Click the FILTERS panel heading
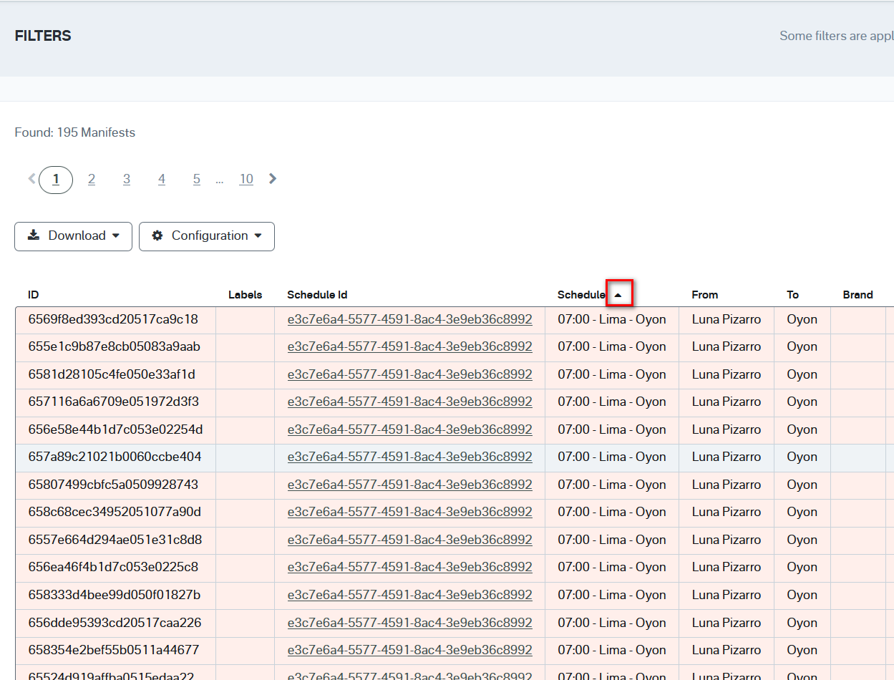The image size is (894, 680). tap(43, 36)
